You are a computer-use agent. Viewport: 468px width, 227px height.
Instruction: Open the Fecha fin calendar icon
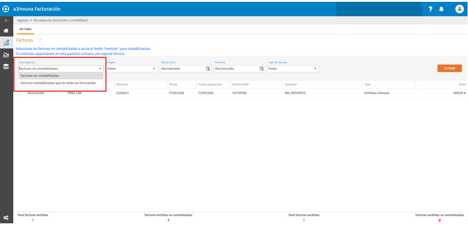(262, 69)
